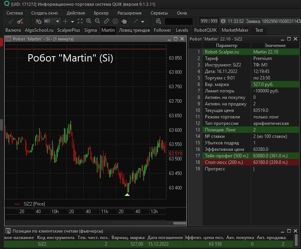Click the Прогресс row progress bar cell
Viewport: 301px width, 249px height.
(275, 169)
